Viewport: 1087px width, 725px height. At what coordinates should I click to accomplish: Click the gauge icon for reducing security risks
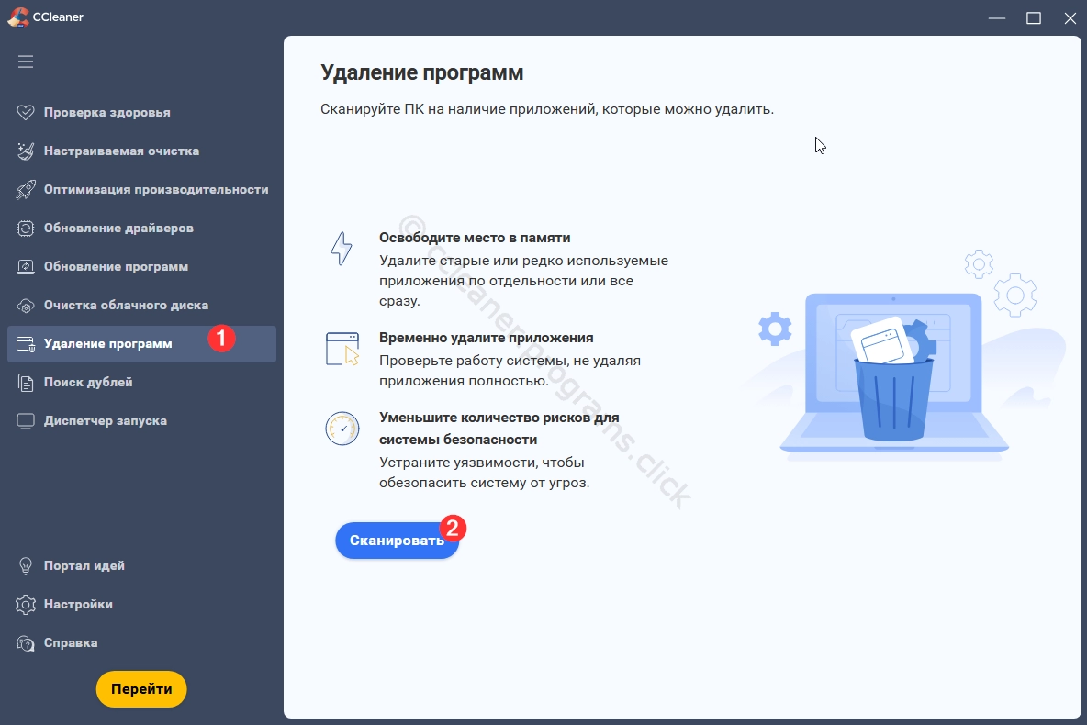click(342, 429)
